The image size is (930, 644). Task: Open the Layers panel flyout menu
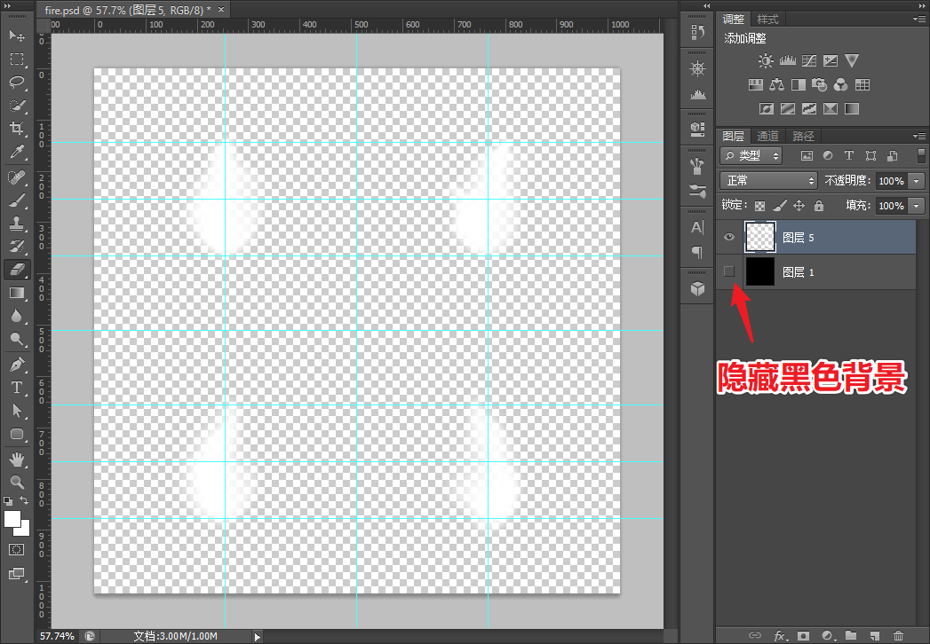coord(920,136)
